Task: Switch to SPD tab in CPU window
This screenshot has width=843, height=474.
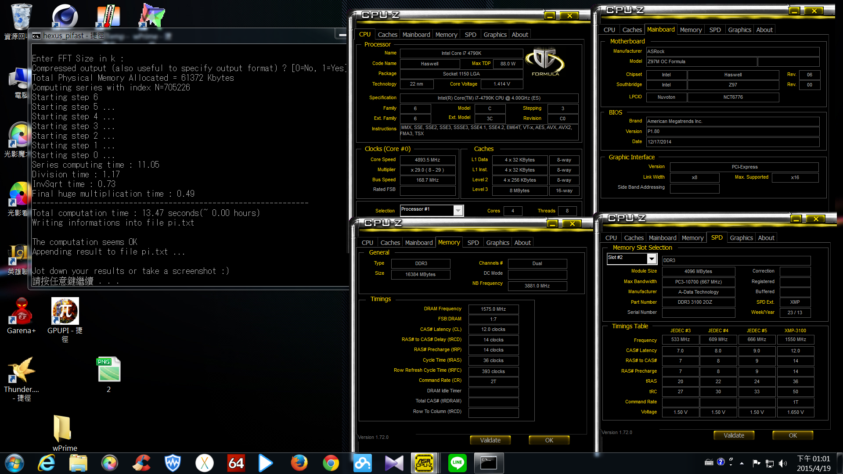Action: [470, 35]
